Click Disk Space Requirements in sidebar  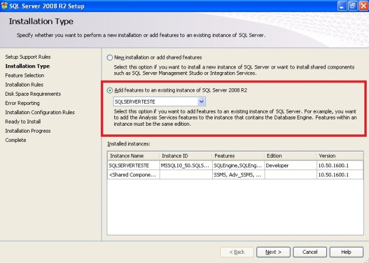tap(33, 94)
